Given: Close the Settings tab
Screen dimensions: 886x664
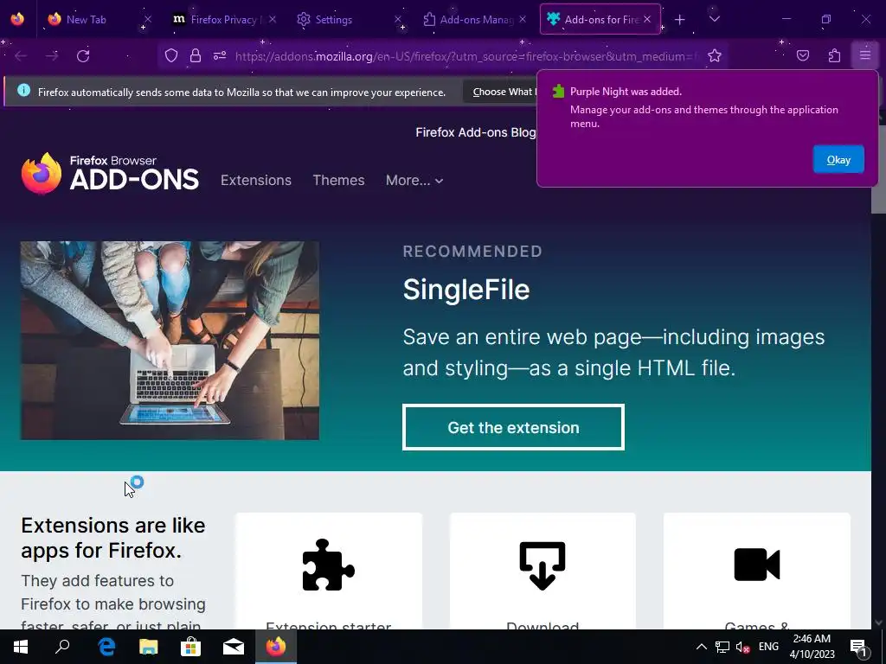Looking at the screenshot, I should point(398,19).
